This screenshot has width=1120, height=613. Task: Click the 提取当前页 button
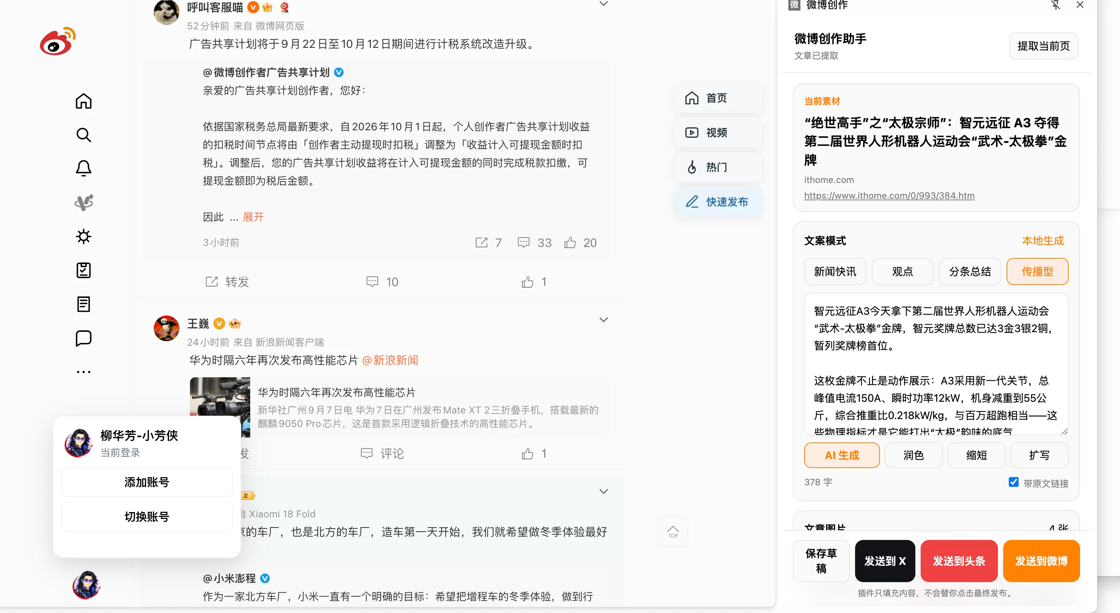[1043, 46]
